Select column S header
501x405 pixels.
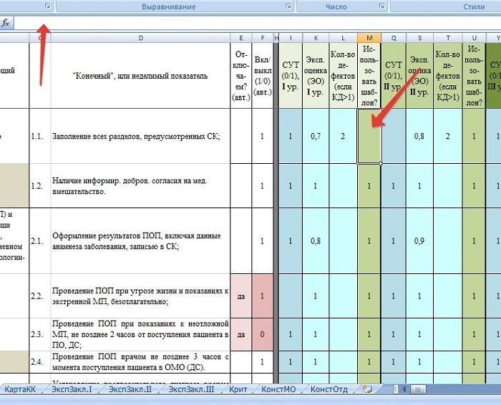click(x=419, y=38)
